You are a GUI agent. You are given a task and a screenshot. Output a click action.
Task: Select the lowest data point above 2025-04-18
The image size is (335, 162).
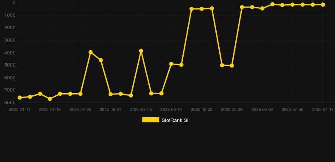50,99
